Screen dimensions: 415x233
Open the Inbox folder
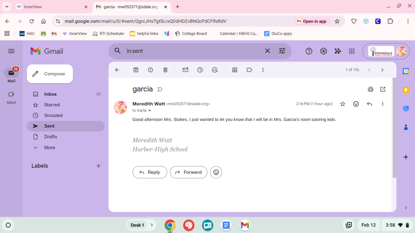coord(65,94)
